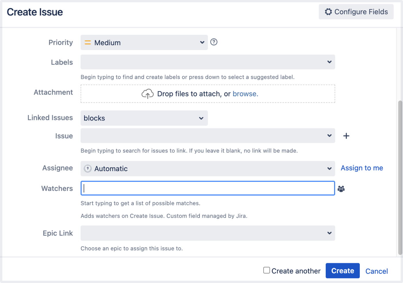Open the Linked Issues blocks dropdown
Screen dimensions: 403x283
[144, 118]
